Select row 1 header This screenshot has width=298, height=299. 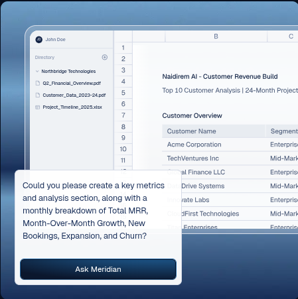point(123,48)
